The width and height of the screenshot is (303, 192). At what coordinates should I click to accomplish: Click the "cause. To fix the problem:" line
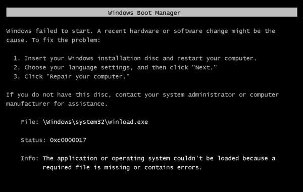[x=53, y=40]
